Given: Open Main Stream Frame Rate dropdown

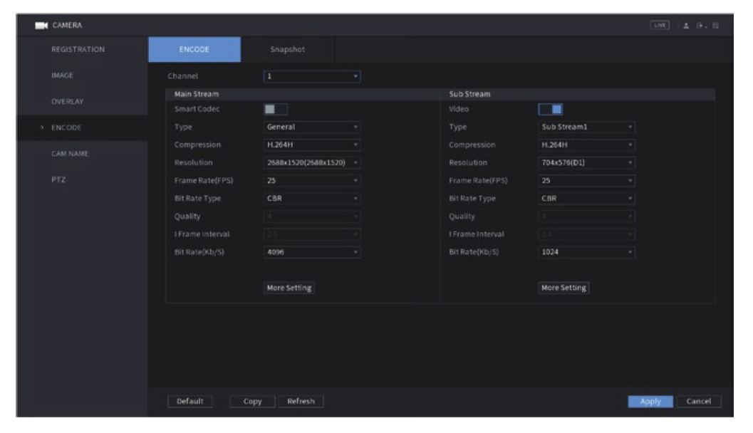Looking at the screenshot, I should (311, 181).
